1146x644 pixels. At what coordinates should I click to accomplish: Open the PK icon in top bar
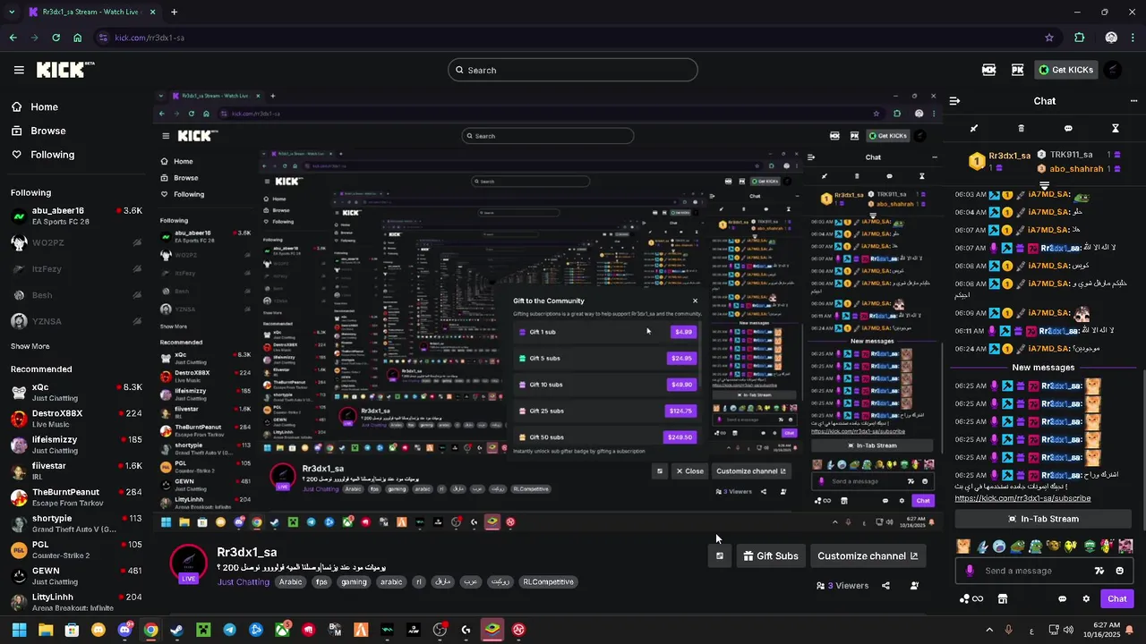coord(1017,70)
